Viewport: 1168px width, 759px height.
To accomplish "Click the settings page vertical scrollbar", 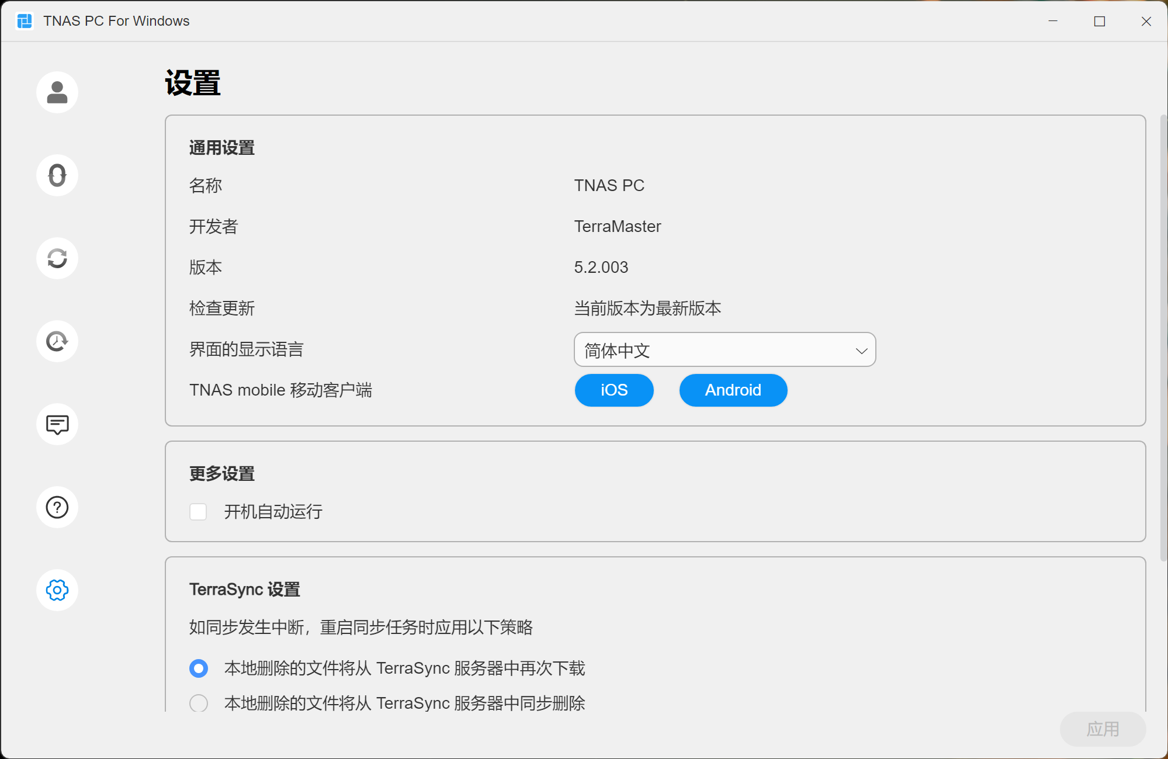I will coord(1163,339).
